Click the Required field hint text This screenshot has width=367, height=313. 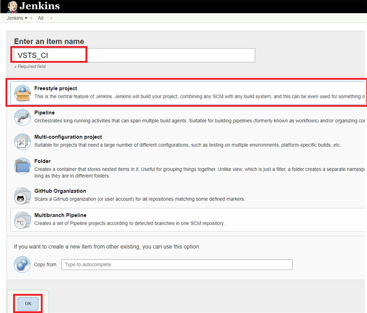(x=30, y=66)
